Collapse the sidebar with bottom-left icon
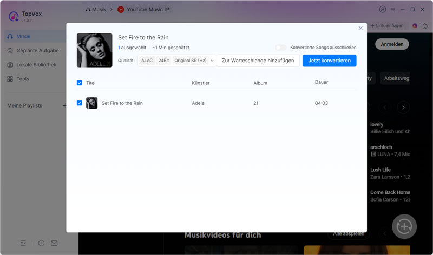Viewport: 433px width, 255px height. [x=23, y=243]
